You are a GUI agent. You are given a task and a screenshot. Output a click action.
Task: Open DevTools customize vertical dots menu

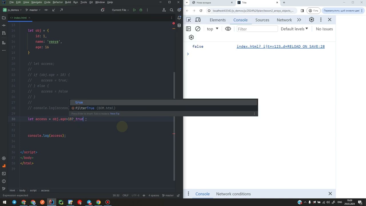321,20
